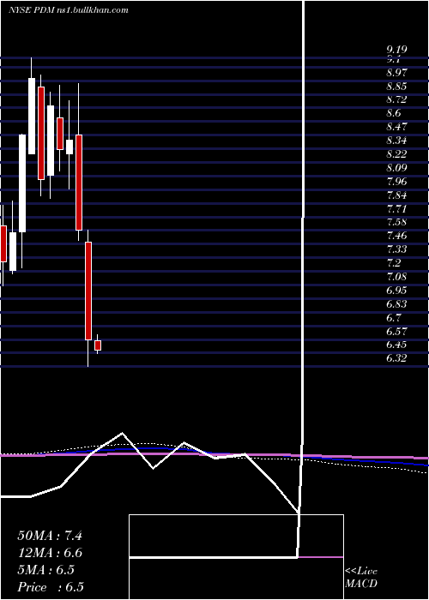Click the upper MACD indicator box
Screen dimensions: 429x600
(x=236, y=536)
